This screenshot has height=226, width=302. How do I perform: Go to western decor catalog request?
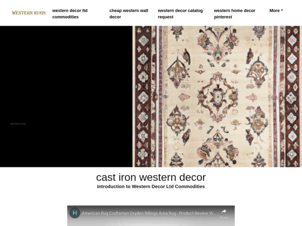180,13
